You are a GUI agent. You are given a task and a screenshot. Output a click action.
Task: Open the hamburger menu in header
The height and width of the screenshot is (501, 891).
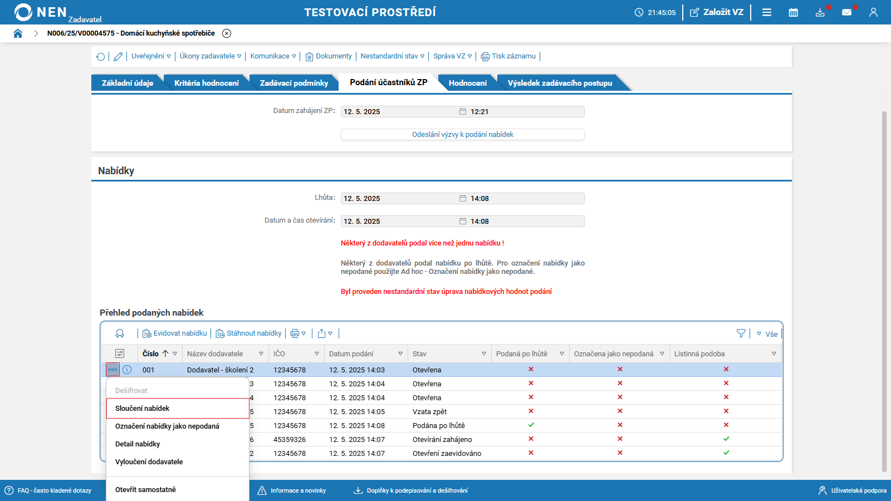click(767, 12)
